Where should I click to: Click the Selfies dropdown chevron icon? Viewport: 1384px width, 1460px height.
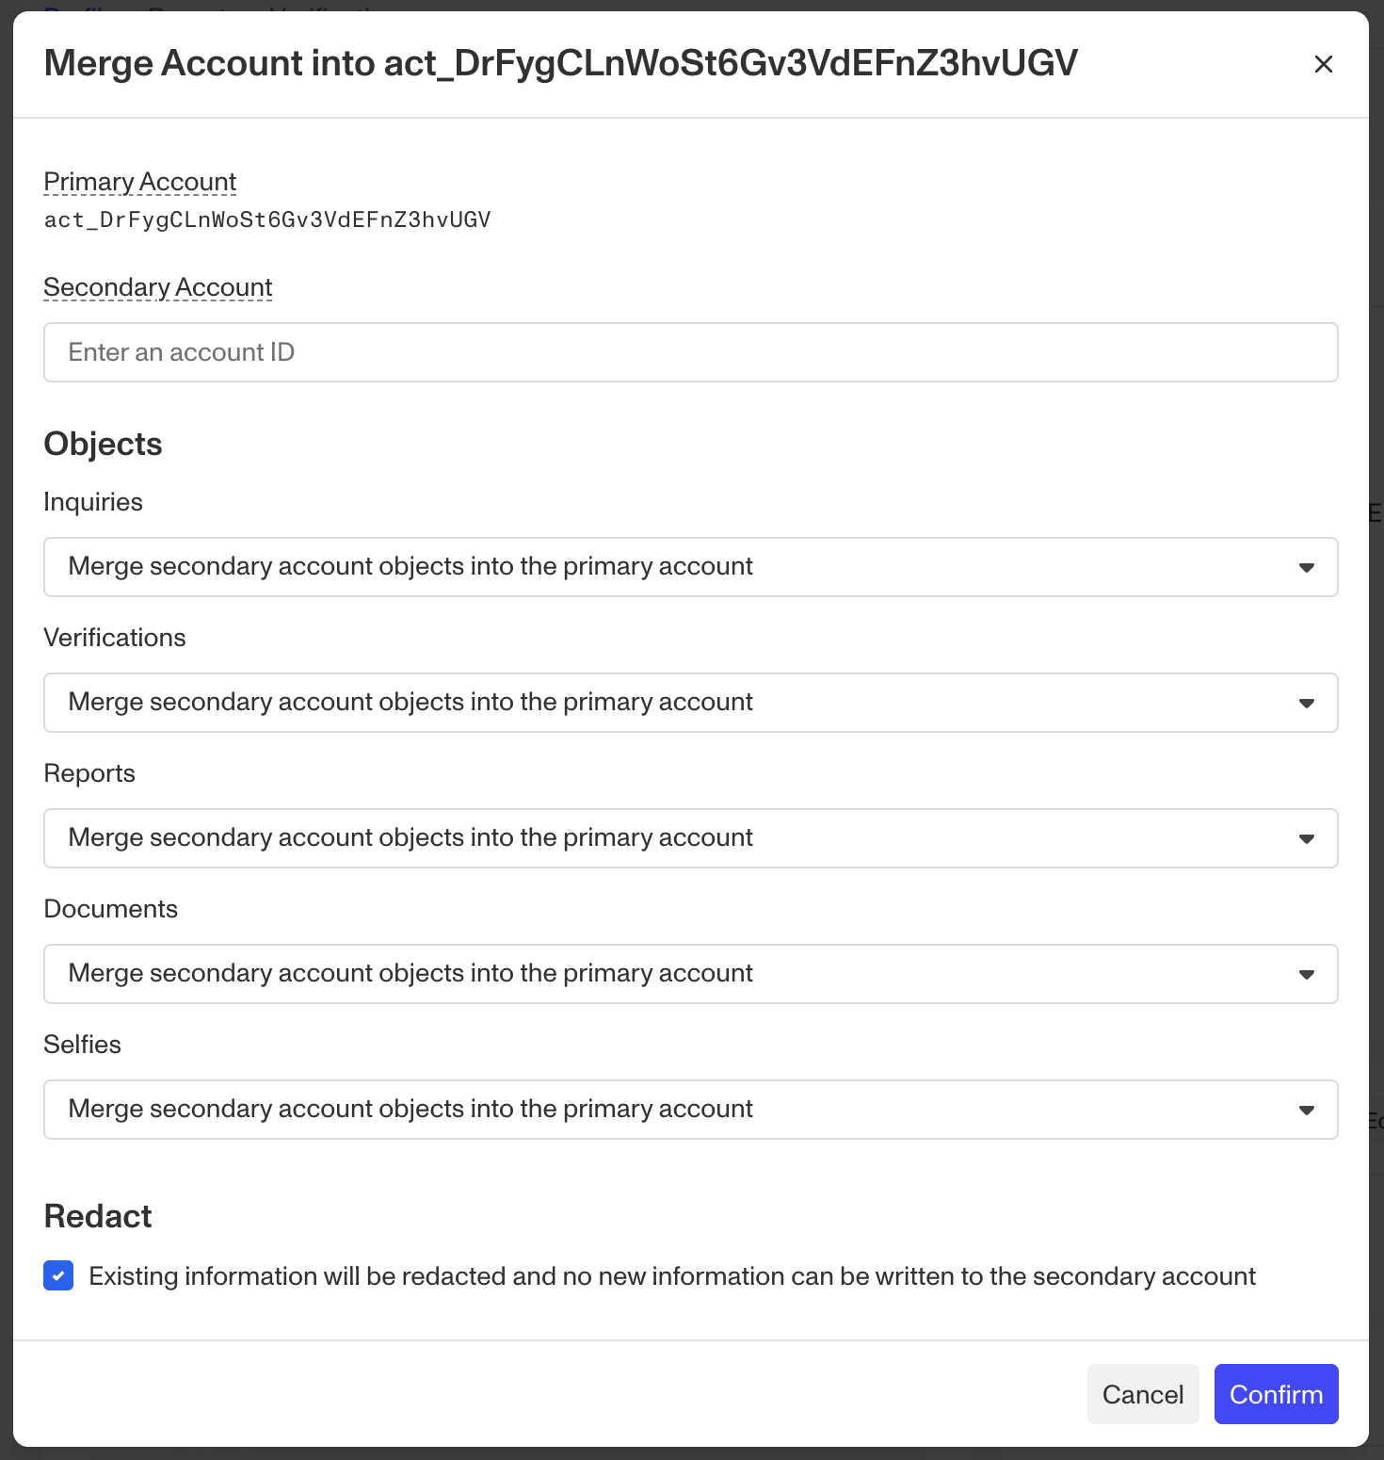coord(1307,1110)
